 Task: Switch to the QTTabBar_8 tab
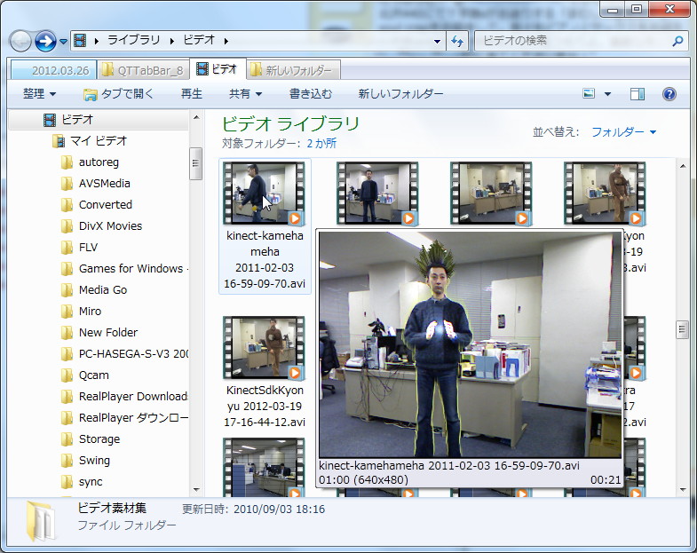(x=143, y=70)
